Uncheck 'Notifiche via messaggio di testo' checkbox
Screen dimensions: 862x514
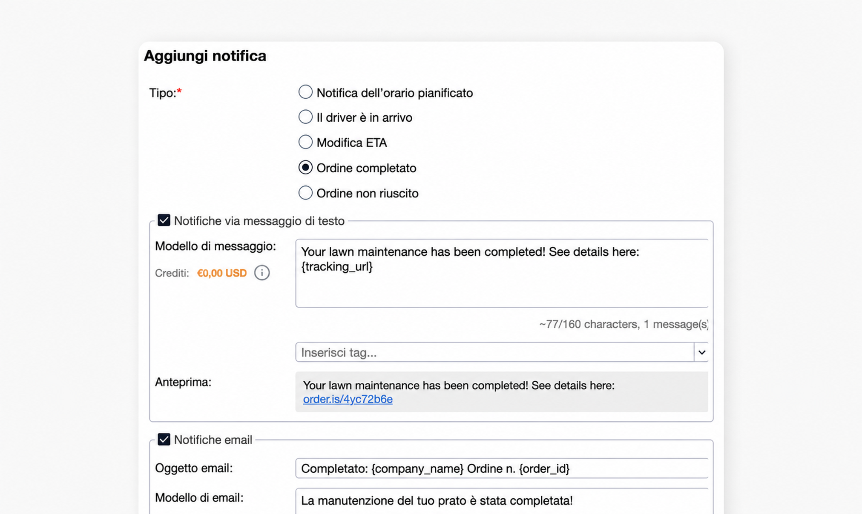coord(164,220)
